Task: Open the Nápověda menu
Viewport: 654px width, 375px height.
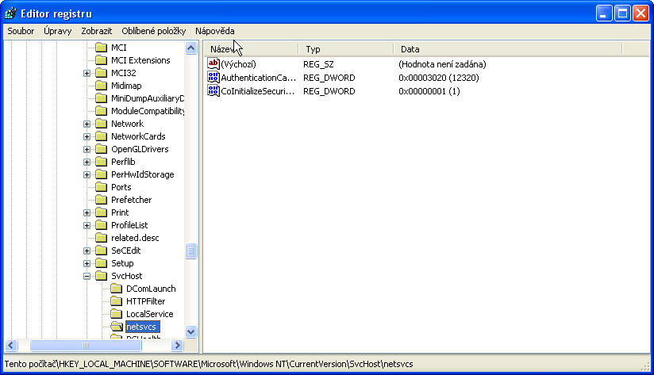Action: tap(215, 31)
